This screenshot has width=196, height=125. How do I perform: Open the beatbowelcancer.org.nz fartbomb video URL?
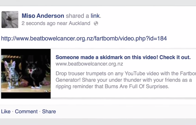pos(84,38)
